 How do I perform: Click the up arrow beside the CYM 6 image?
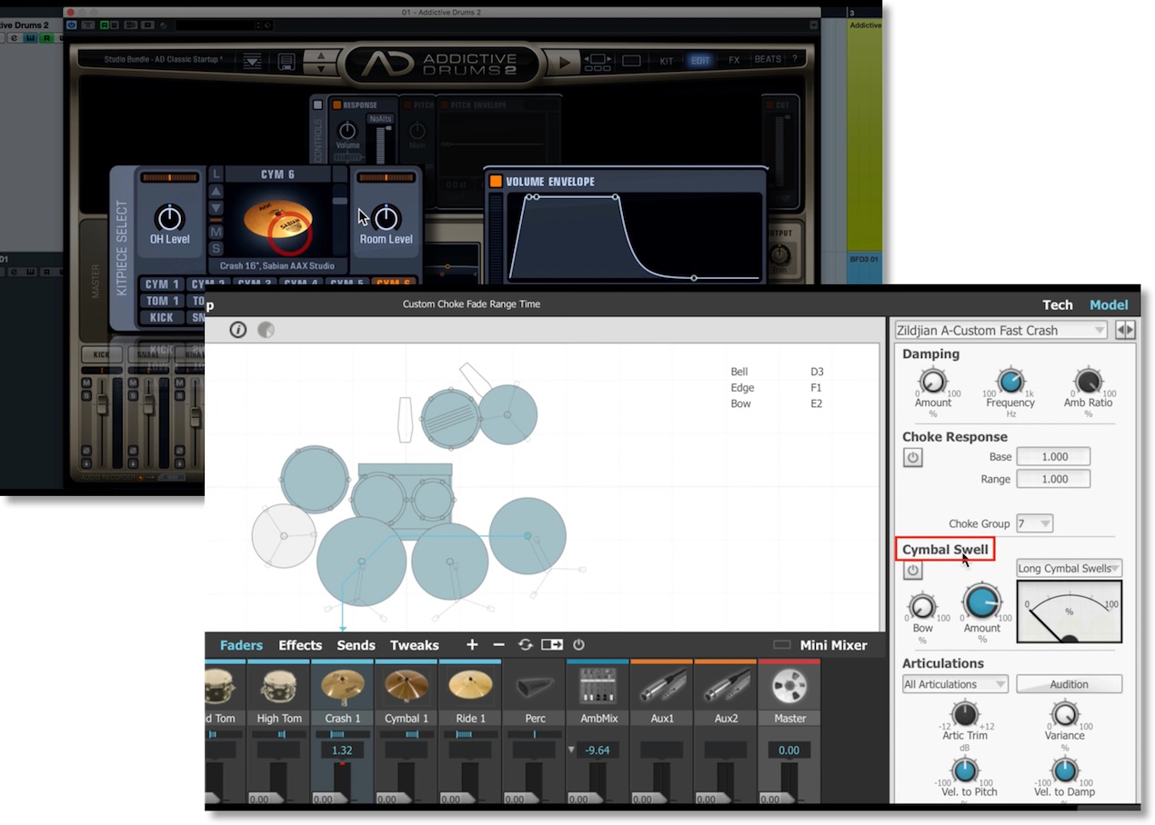(x=216, y=192)
